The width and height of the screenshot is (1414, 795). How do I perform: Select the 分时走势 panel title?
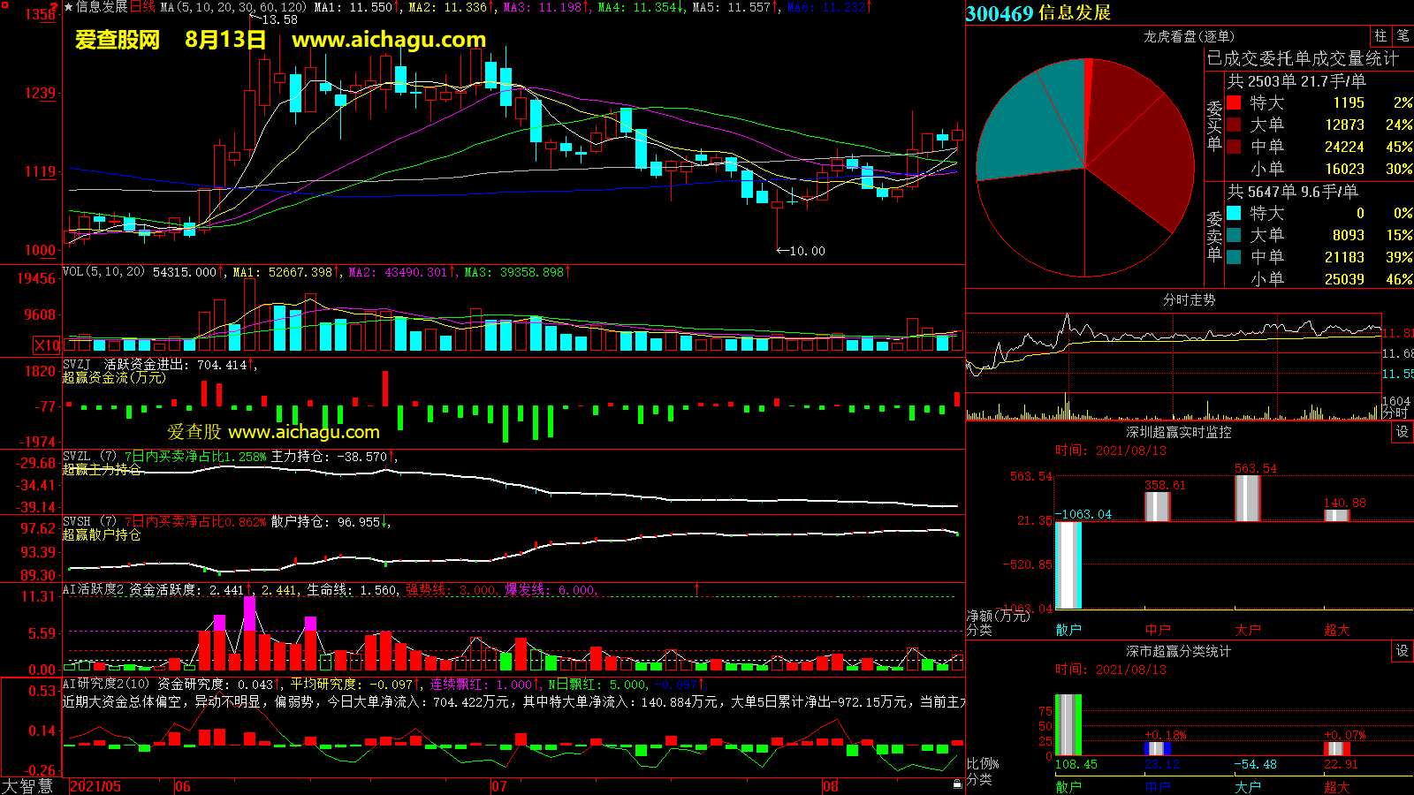pos(1189,299)
